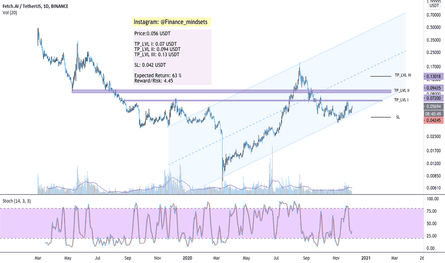Click the TP_LVL III: 0.13 USDT line

[157, 55]
